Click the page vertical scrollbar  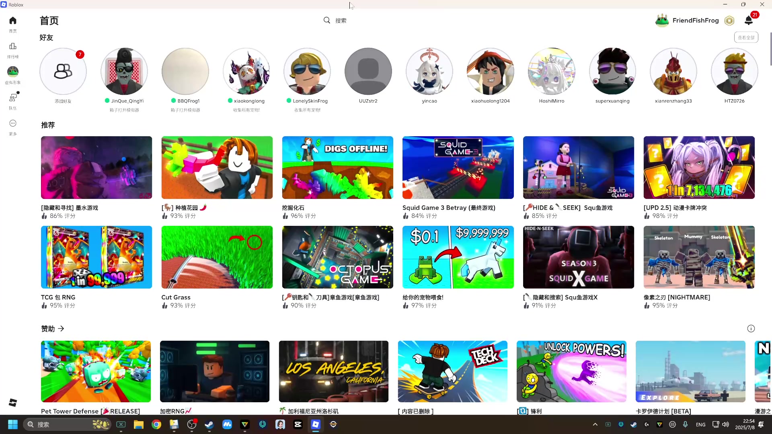click(x=770, y=49)
